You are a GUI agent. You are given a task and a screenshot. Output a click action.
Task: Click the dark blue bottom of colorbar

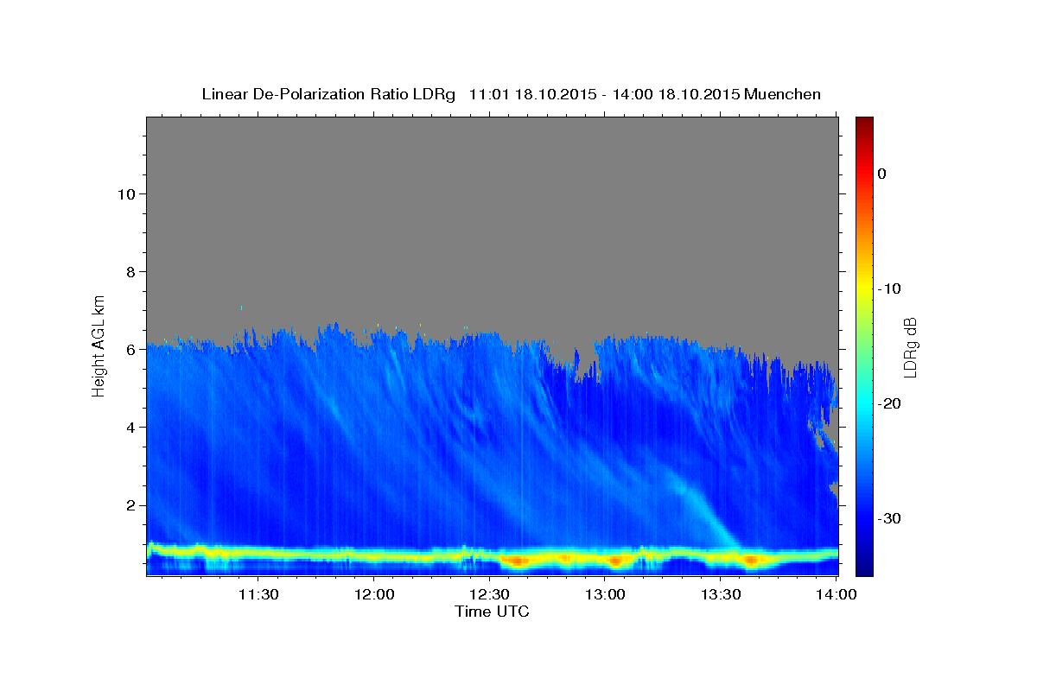click(864, 566)
